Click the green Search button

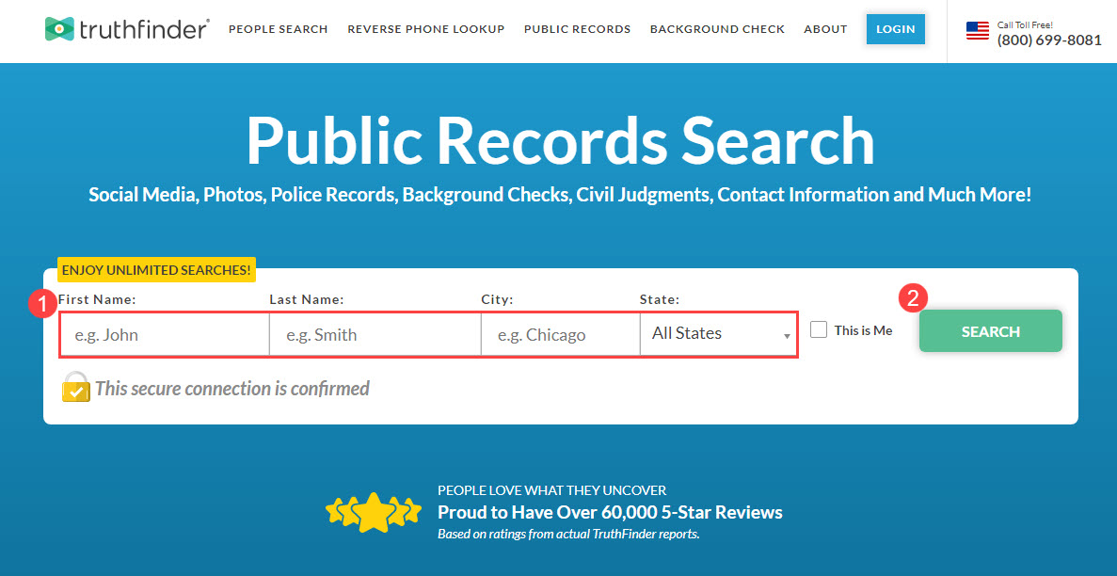click(990, 330)
